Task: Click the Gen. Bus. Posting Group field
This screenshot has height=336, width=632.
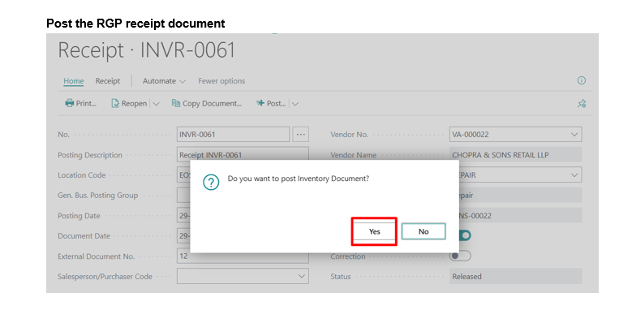Action: pyautogui.click(x=184, y=196)
